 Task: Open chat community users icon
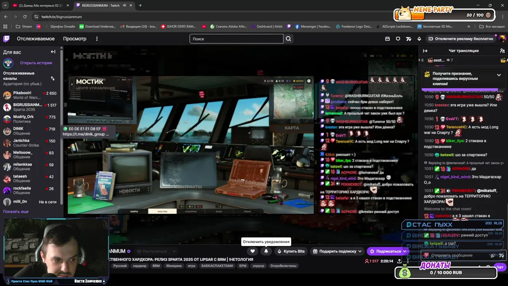(502, 51)
